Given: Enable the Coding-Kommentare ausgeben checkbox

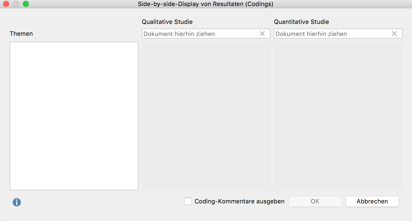Looking at the screenshot, I should point(188,201).
